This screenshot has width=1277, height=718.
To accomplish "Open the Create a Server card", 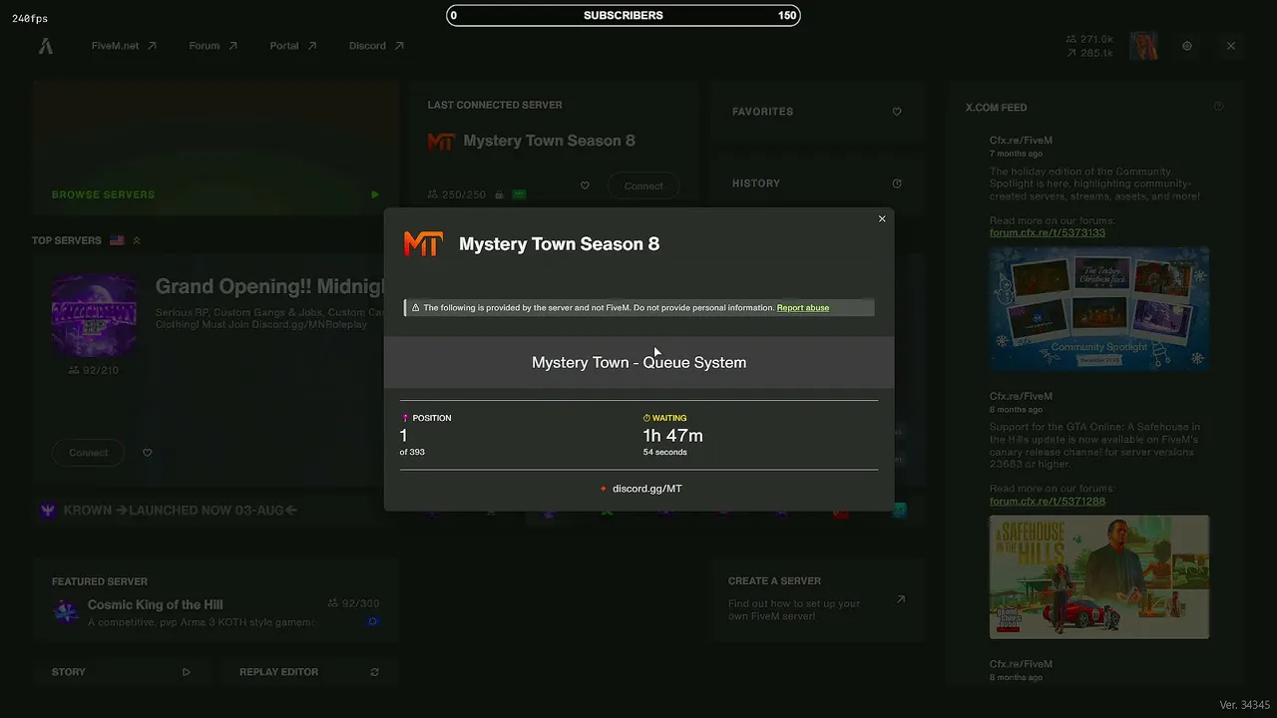I will click(818, 600).
